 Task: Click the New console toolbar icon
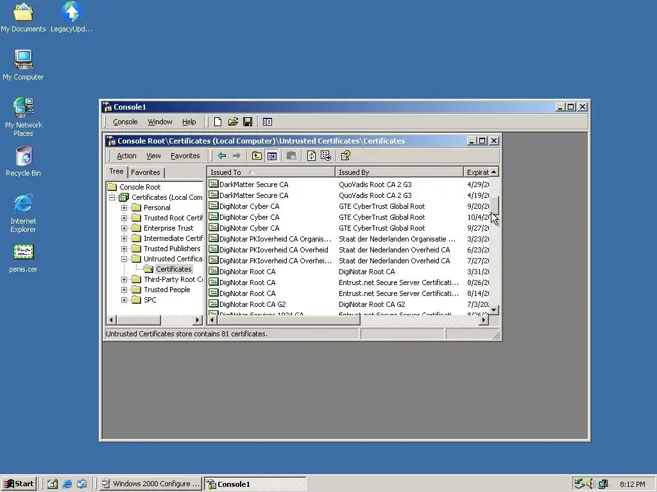click(x=218, y=122)
